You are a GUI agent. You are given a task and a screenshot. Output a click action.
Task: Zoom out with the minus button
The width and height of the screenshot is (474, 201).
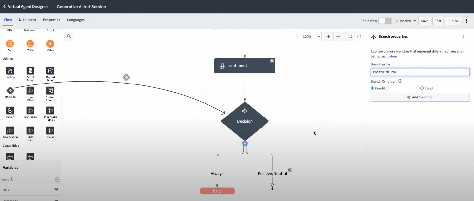pyautogui.click(x=338, y=36)
